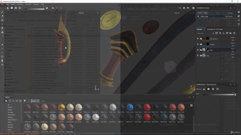This screenshot has height=135, width=241.
Task: Set Properties fill mode to triangle
Action: tap(204, 89)
